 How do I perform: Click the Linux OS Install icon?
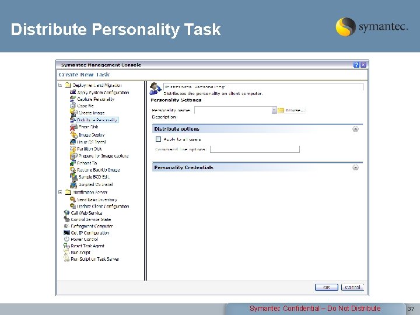tap(73, 142)
